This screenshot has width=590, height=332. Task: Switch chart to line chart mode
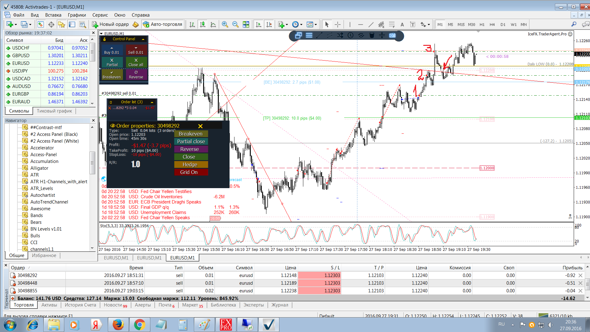click(x=213, y=24)
